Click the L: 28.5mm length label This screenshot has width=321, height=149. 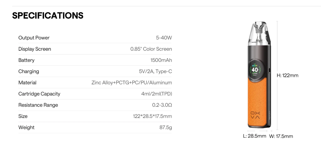(x=255, y=136)
